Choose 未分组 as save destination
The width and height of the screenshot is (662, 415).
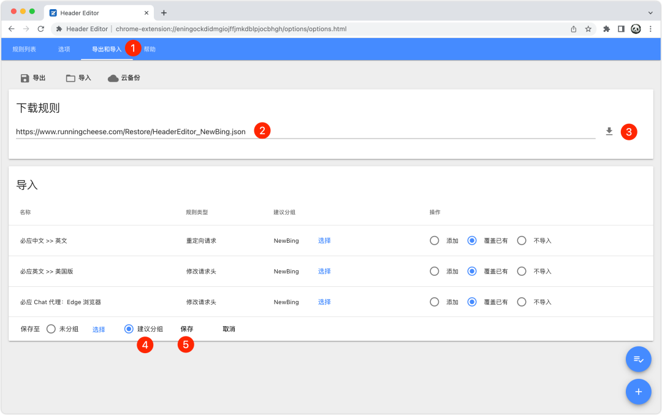(51, 329)
